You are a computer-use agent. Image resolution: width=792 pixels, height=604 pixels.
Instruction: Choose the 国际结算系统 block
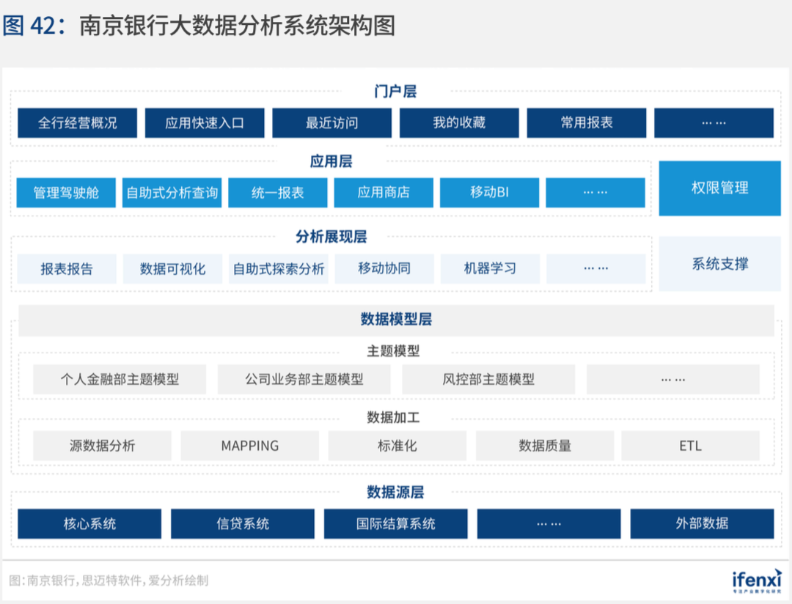tap(395, 523)
